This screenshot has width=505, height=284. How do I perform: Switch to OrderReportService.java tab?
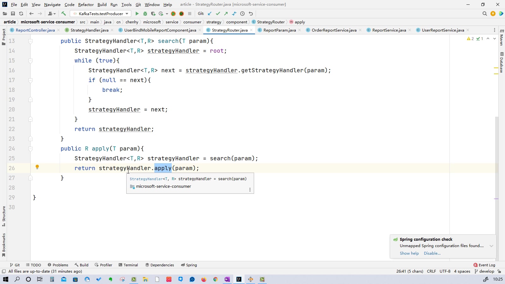coord(334,30)
